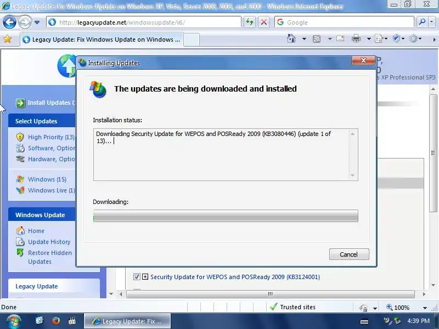Expand the toolbar overflow chevron

click(434, 39)
